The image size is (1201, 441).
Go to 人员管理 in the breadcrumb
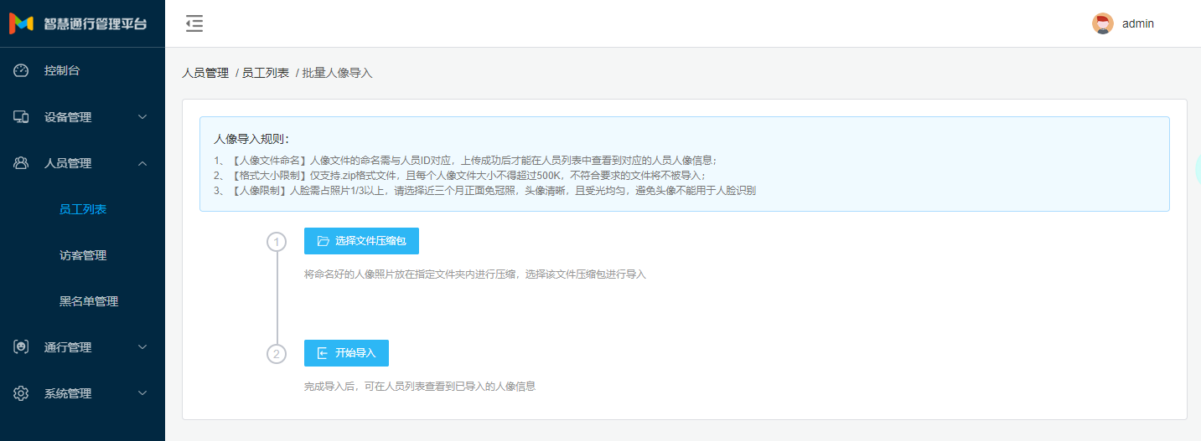[x=205, y=73]
